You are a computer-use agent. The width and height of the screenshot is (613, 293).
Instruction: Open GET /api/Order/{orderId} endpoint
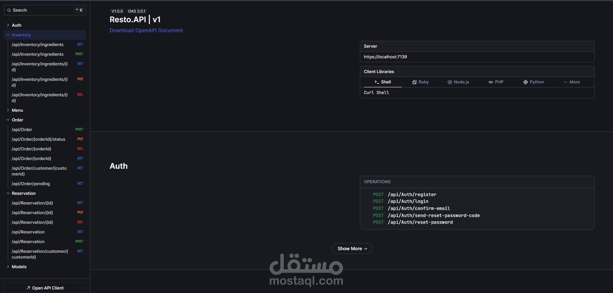click(47, 158)
